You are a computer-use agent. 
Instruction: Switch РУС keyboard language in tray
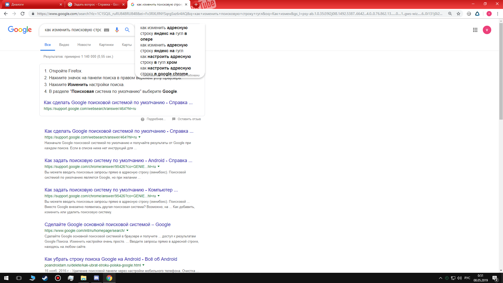click(467, 278)
